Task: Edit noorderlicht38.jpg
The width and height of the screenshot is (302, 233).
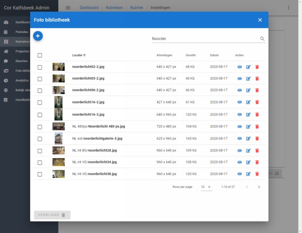Action: tap(248, 174)
